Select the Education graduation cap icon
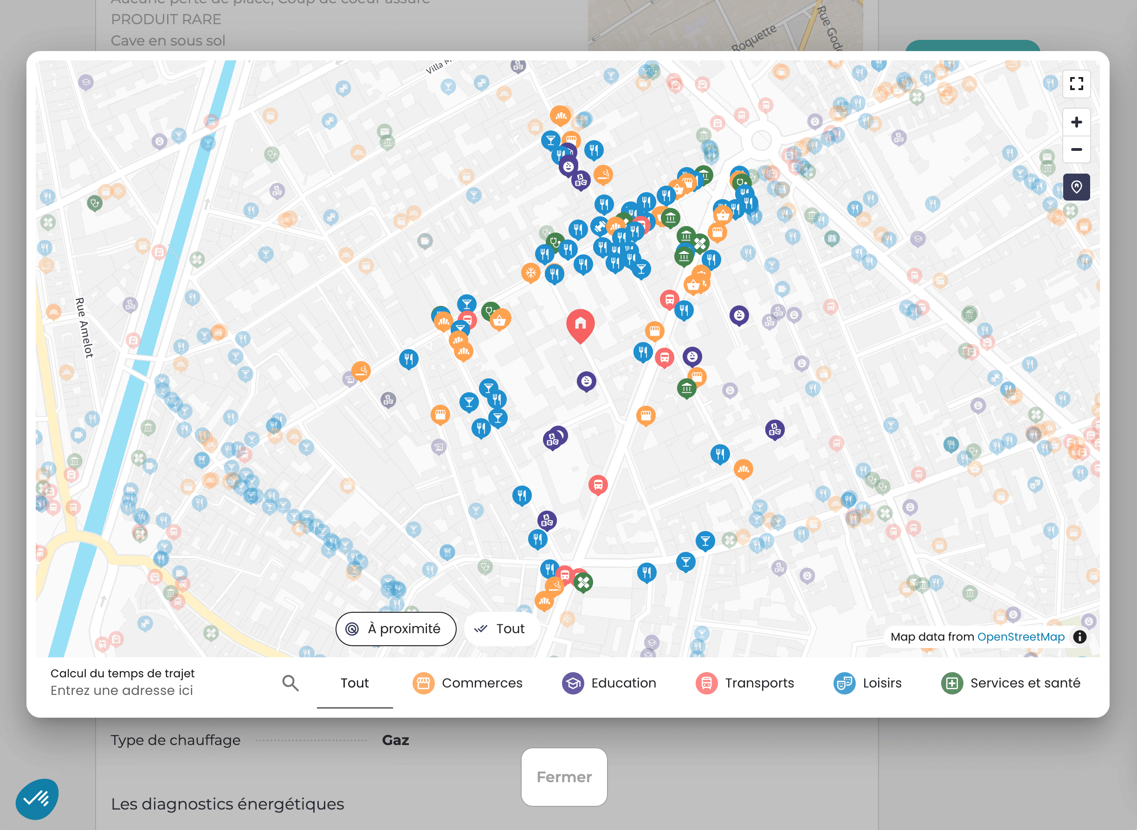The width and height of the screenshot is (1137, 830). click(x=573, y=683)
